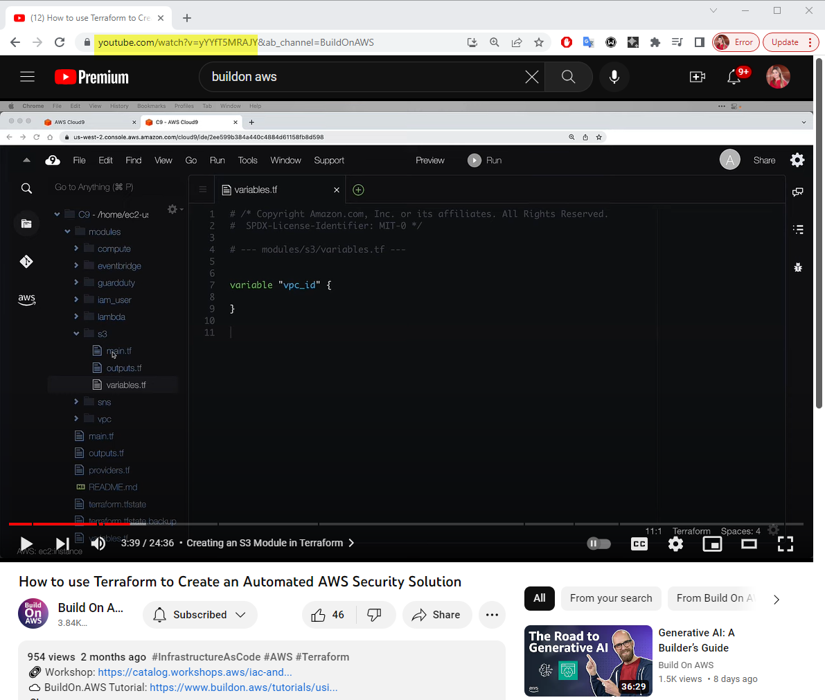The width and height of the screenshot is (825, 700).
Task: Install app icon in address bar
Action: 472,43
